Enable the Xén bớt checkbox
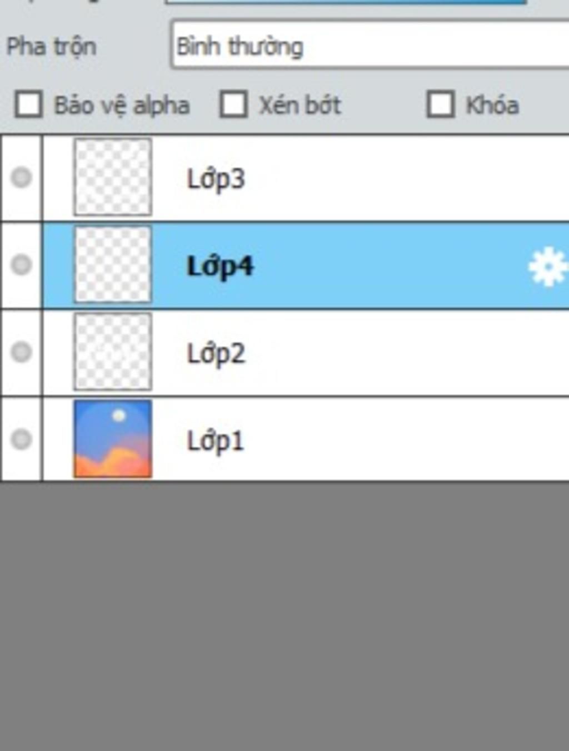The height and width of the screenshot is (751, 569). (x=233, y=104)
